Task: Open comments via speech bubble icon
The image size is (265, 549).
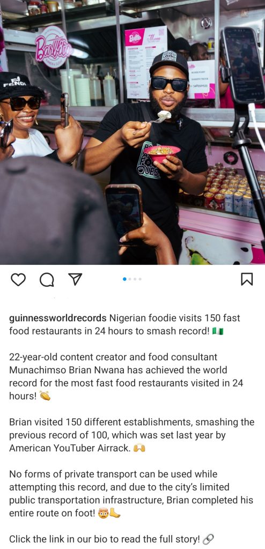Action: pyautogui.click(x=47, y=279)
